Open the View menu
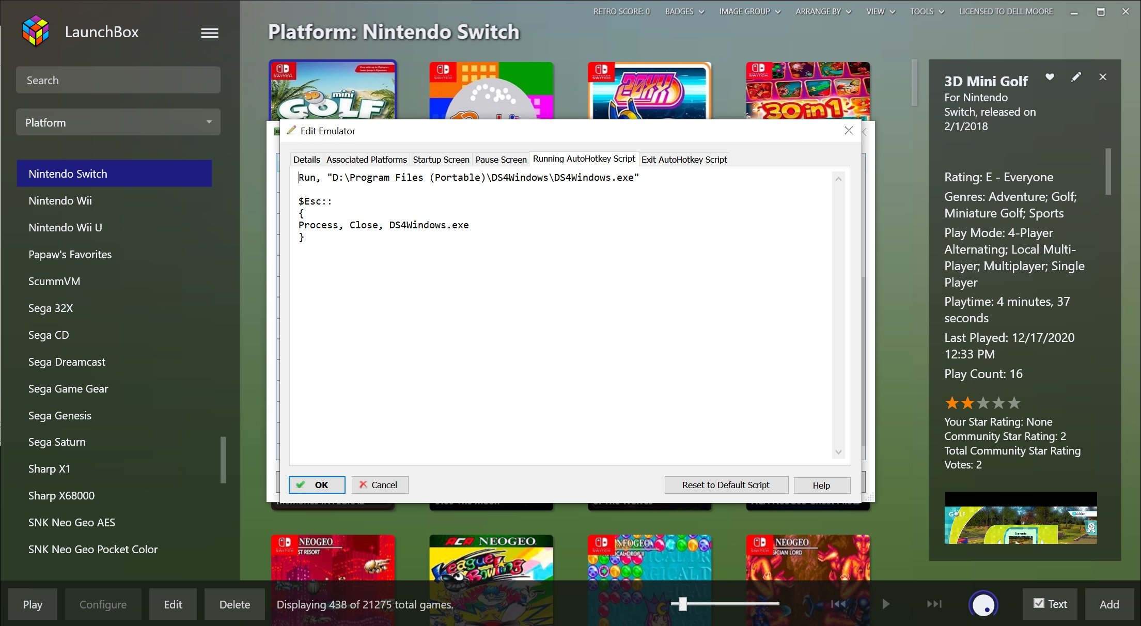This screenshot has width=1141, height=626. [x=881, y=11]
